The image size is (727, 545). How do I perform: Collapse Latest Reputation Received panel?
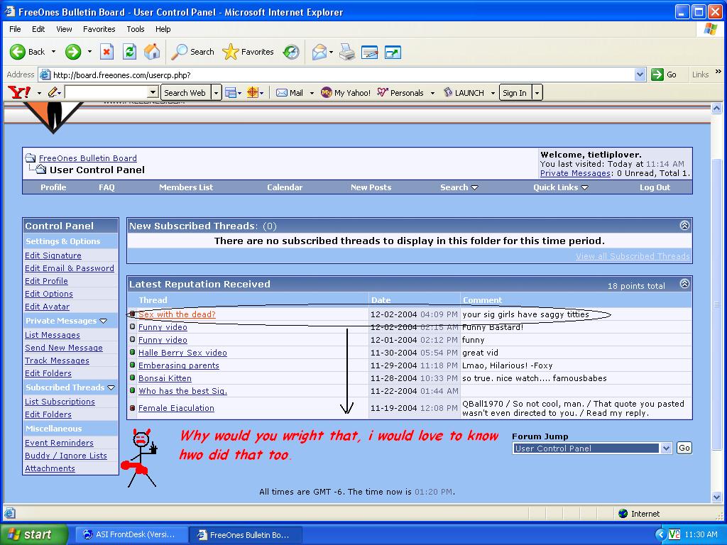684,284
